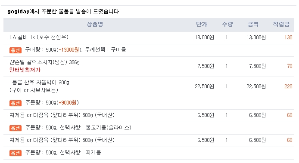
Task: Click the 적립금 column header
Action: coord(281,25)
